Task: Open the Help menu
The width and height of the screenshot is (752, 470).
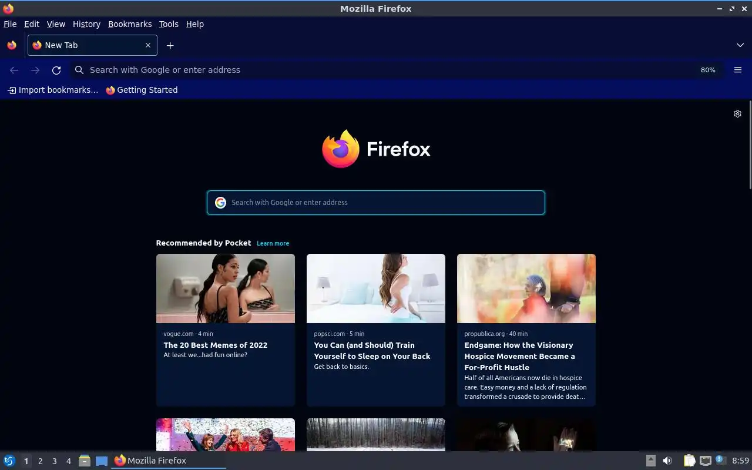Action: pos(195,24)
